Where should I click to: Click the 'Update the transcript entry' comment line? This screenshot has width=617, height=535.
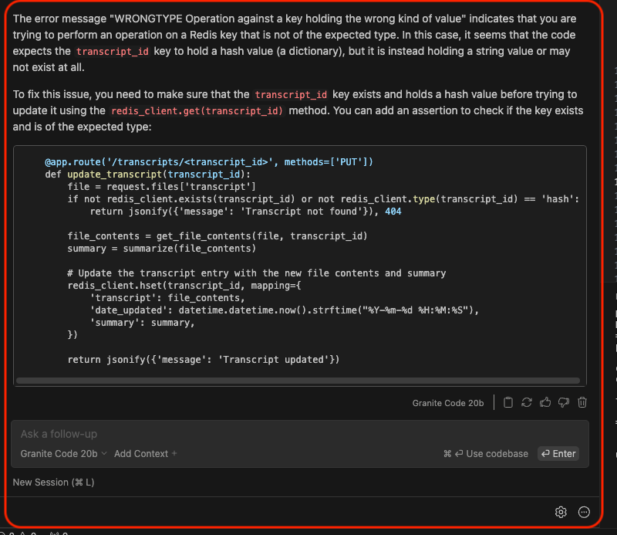pyautogui.click(x=257, y=273)
